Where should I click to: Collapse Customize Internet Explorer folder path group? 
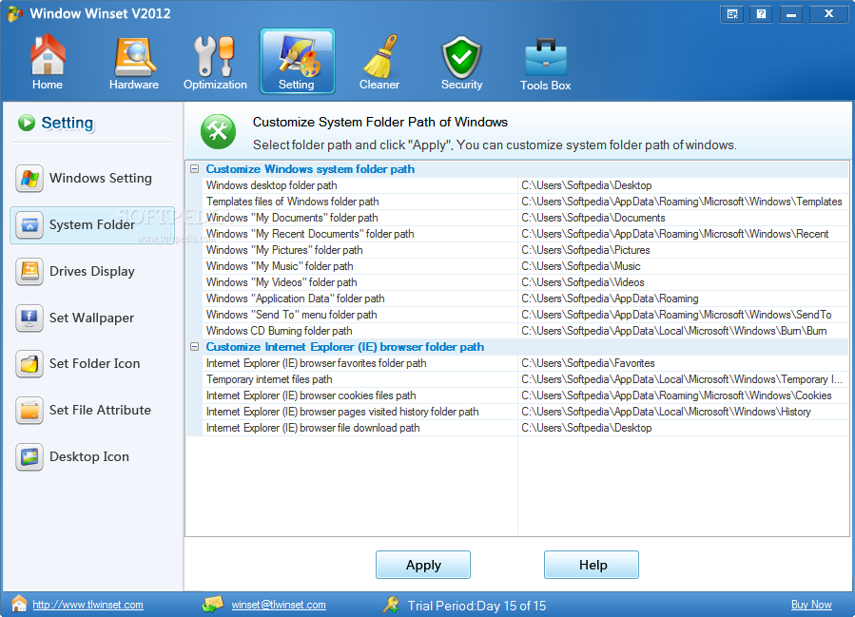(194, 347)
